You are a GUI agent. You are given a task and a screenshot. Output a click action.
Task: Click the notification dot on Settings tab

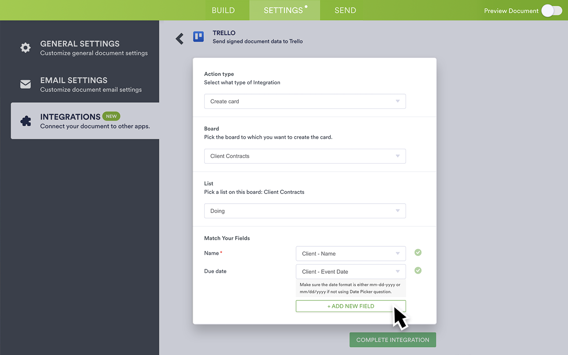305,6
